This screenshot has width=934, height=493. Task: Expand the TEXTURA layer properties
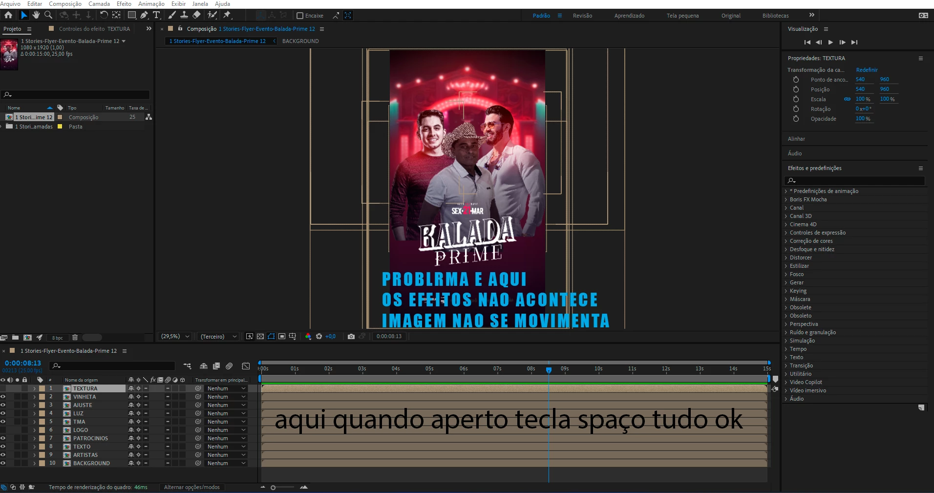click(x=34, y=388)
